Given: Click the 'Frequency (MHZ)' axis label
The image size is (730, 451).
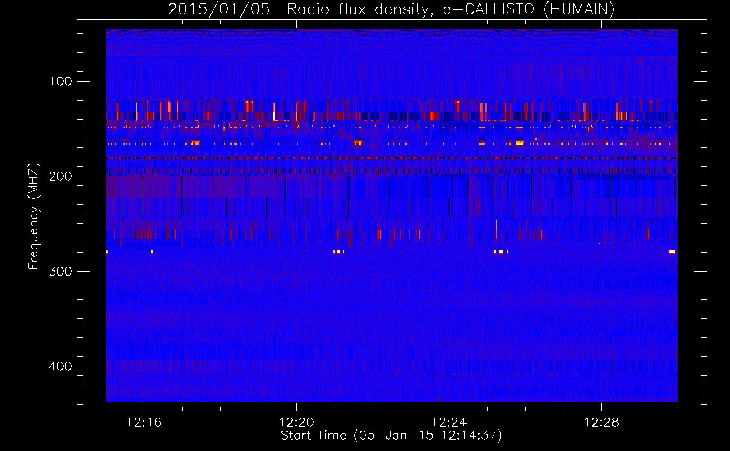Looking at the screenshot, I should pos(34,216).
